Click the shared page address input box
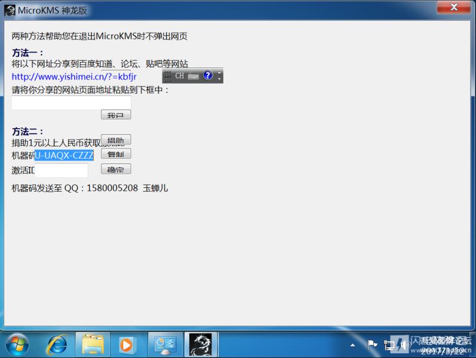This screenshot has height=358, width=476. [71, 103]
